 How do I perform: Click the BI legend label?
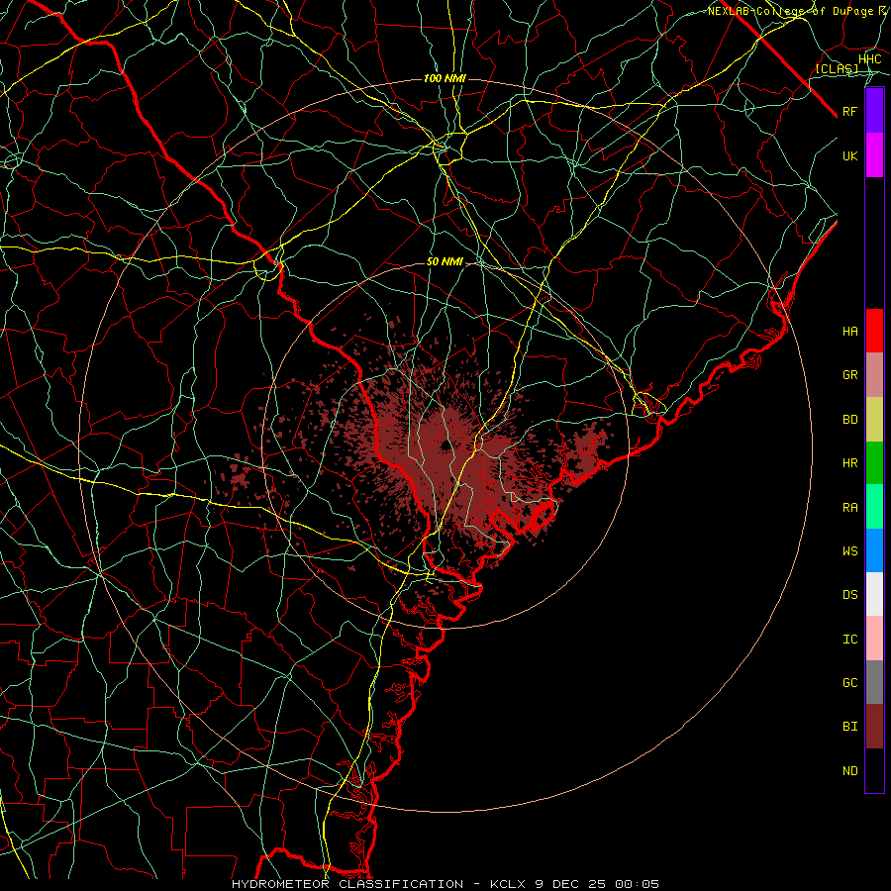[849, 727]
